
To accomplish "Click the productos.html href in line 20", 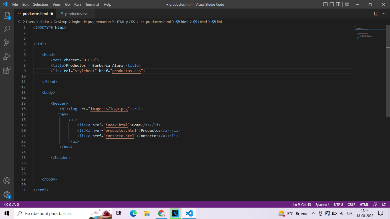I will [121, 130].
